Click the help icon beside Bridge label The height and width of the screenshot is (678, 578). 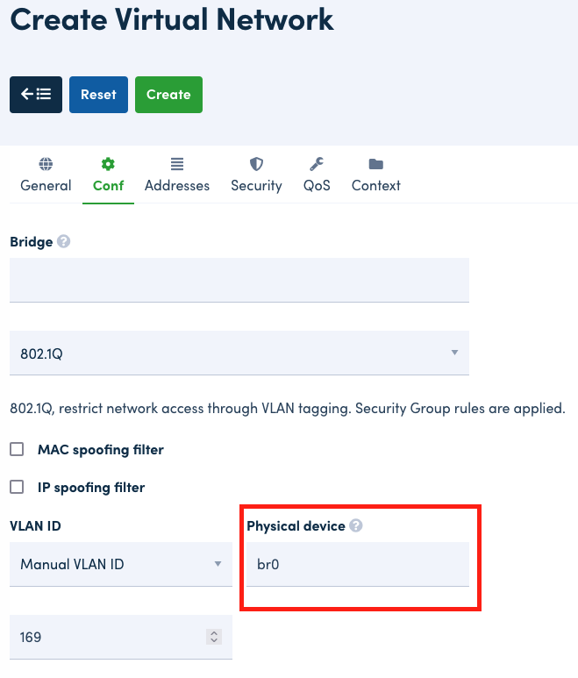tap(63, 241)
